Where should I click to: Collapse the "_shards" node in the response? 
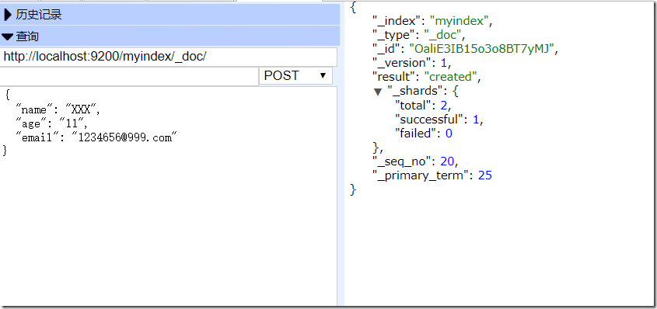point(378,91)
